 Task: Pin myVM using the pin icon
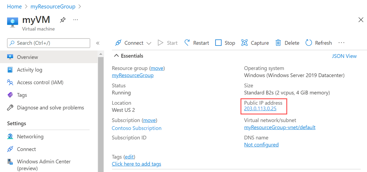(x=62, y=20)
